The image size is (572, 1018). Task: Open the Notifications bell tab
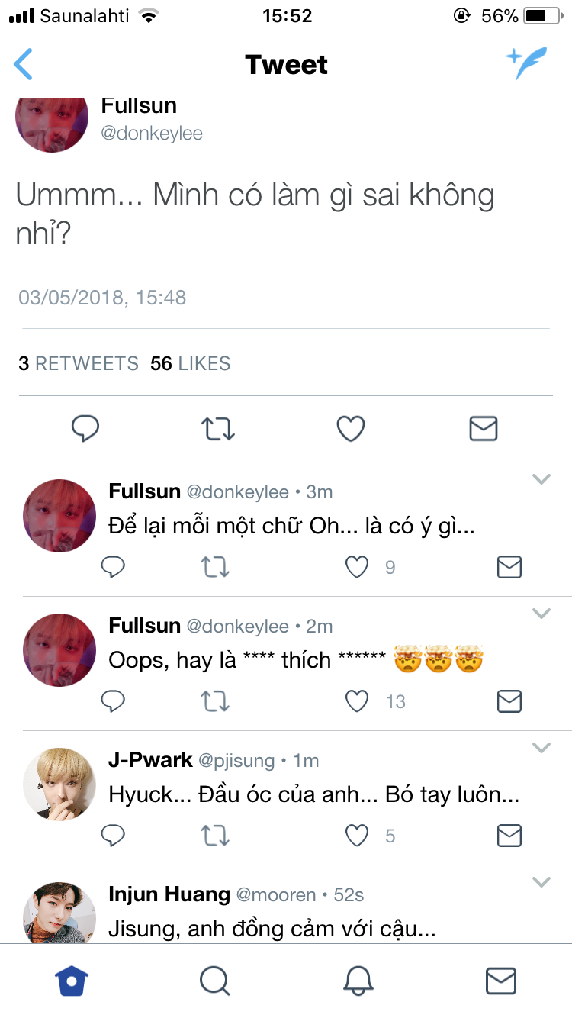(358, 981)
